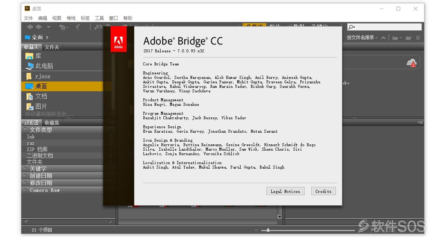The width and height of the screenshot is (432, 237).
Task: Switch to the 文件夹 tab
Action: coord(52,47)
